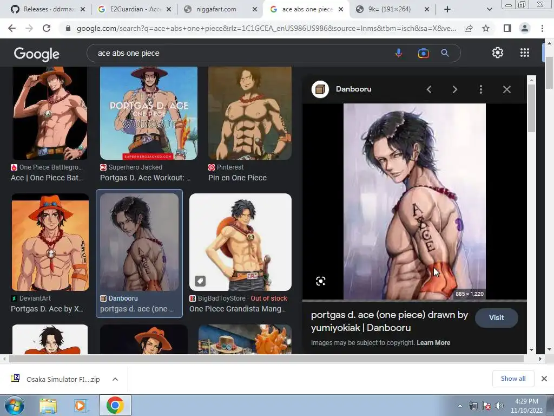Click the Portgas D. Ace Workout result title
Viewport: 554px width, 416px height.
(x=145, y=178)
